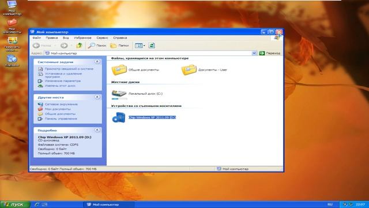Open Просмотр сведений о системе link
Screen dimensions: 369x208
pos(69,69)
